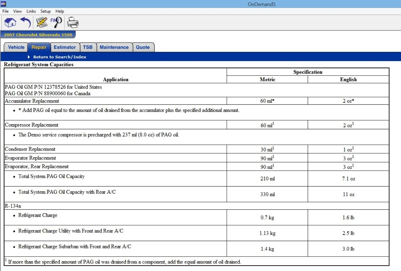401x271 pixels.
Task: Open the File menu
Action: point(5,11)
